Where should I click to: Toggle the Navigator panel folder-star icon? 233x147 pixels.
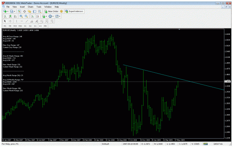pyautogui.click(x=29, y=12)
